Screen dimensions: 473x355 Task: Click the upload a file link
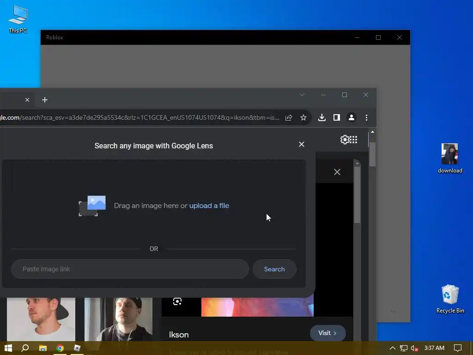click(209, 206)
